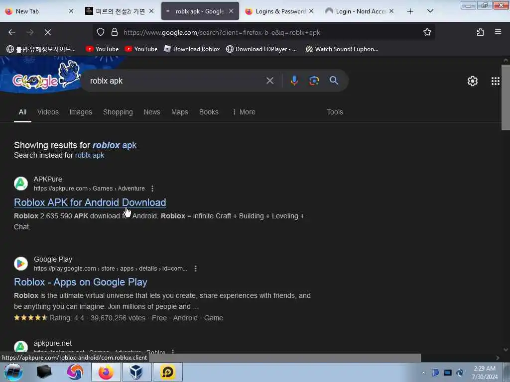Bookmark this page with the star
Image resolution: width=510 pixels, height=382 pixels.
[427, 32]
